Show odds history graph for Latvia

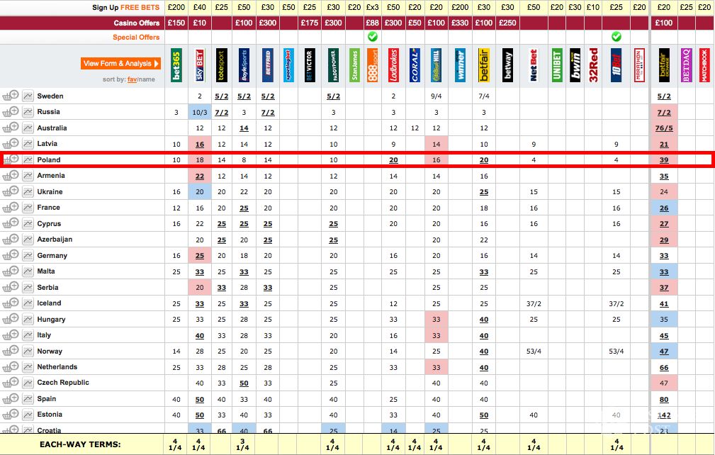pyautogui.click(x=28, y=144)
